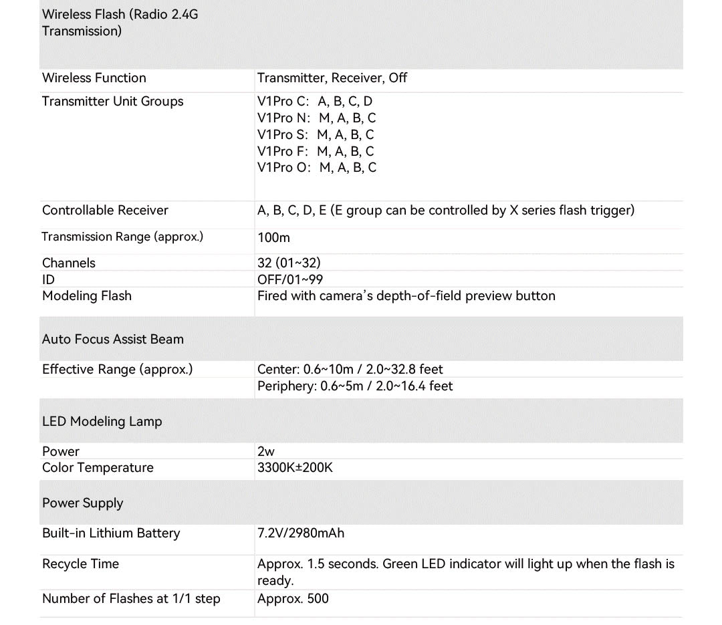Click the Center effective range value
722x625 pixels.
click(x=350, y=370)
